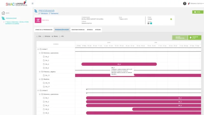Click the OA_4 Gantt bar in Unidad 2
This screenshot has height=115, width=204.
point(144,106)
